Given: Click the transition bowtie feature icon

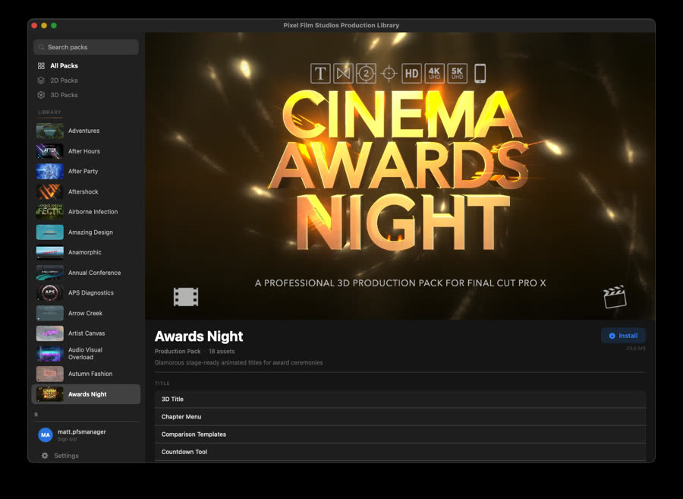Looking at the screenshot, I should [343, 73].
